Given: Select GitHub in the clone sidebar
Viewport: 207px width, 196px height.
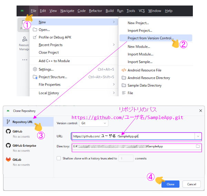Looking at the screenshot, I should [17, 131].
